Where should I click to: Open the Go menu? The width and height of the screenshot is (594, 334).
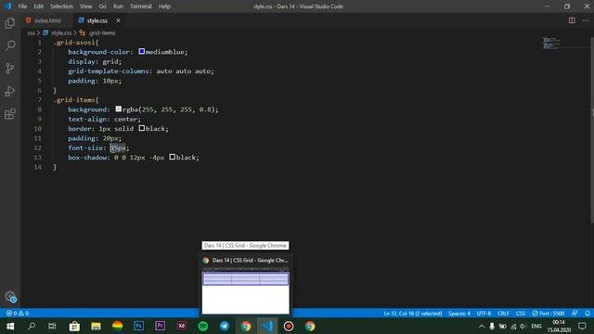[102, 6]
